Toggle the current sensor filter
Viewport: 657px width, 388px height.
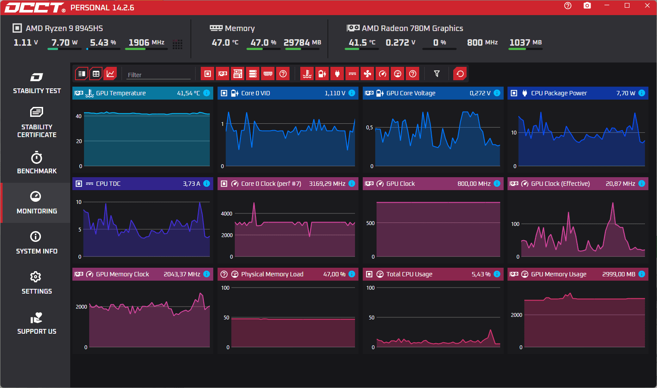(x=352, y=74)
